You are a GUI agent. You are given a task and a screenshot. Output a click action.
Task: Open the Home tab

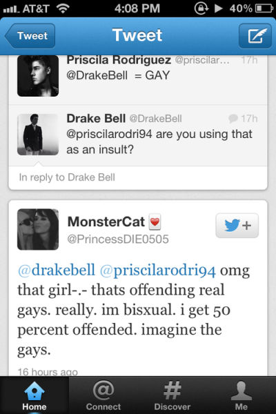click(34, 395)
